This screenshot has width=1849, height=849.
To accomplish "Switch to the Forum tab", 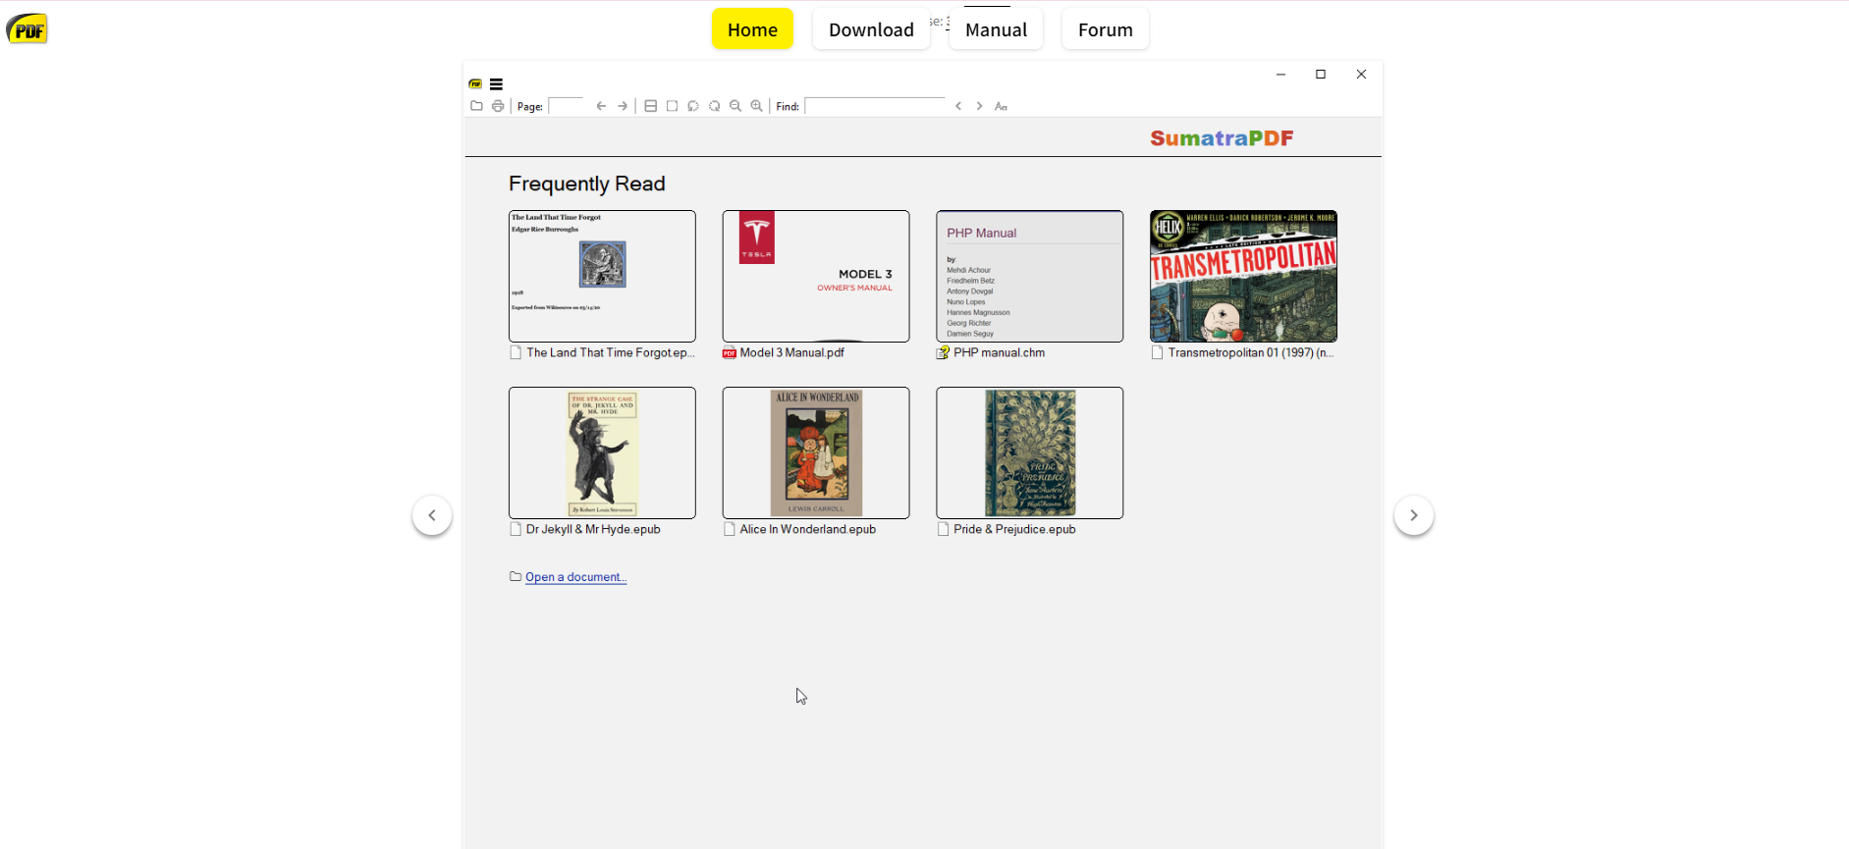I will (1105, 29).
